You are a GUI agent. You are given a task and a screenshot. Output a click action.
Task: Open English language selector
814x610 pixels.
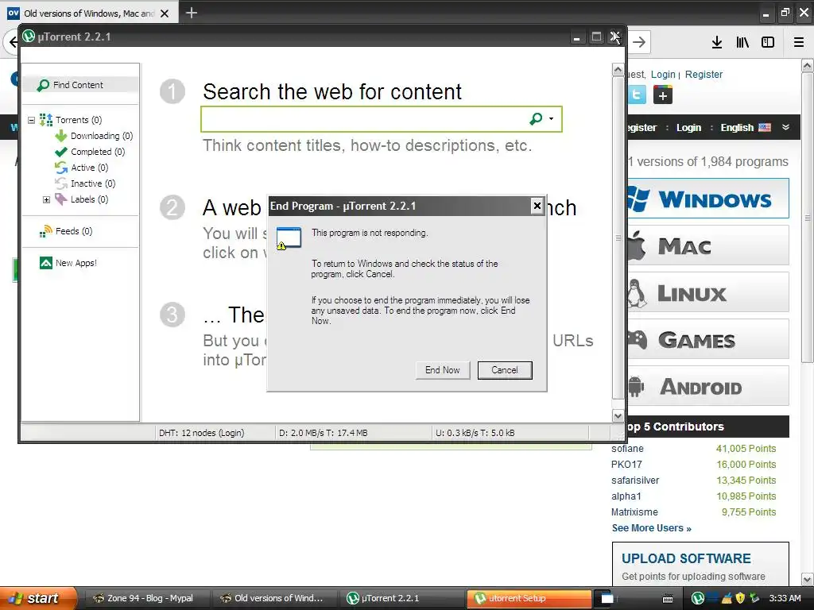[x=746, y=128]
